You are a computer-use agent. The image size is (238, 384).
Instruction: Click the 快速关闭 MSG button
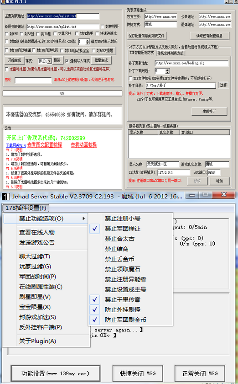[138, 373]
